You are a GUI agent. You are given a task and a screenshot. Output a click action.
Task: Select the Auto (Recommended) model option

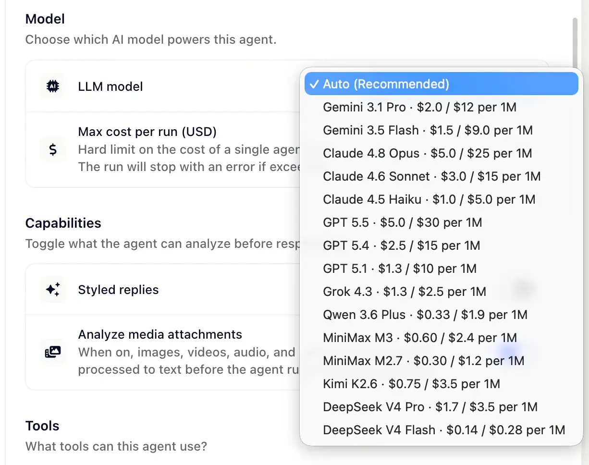(441, 84)
